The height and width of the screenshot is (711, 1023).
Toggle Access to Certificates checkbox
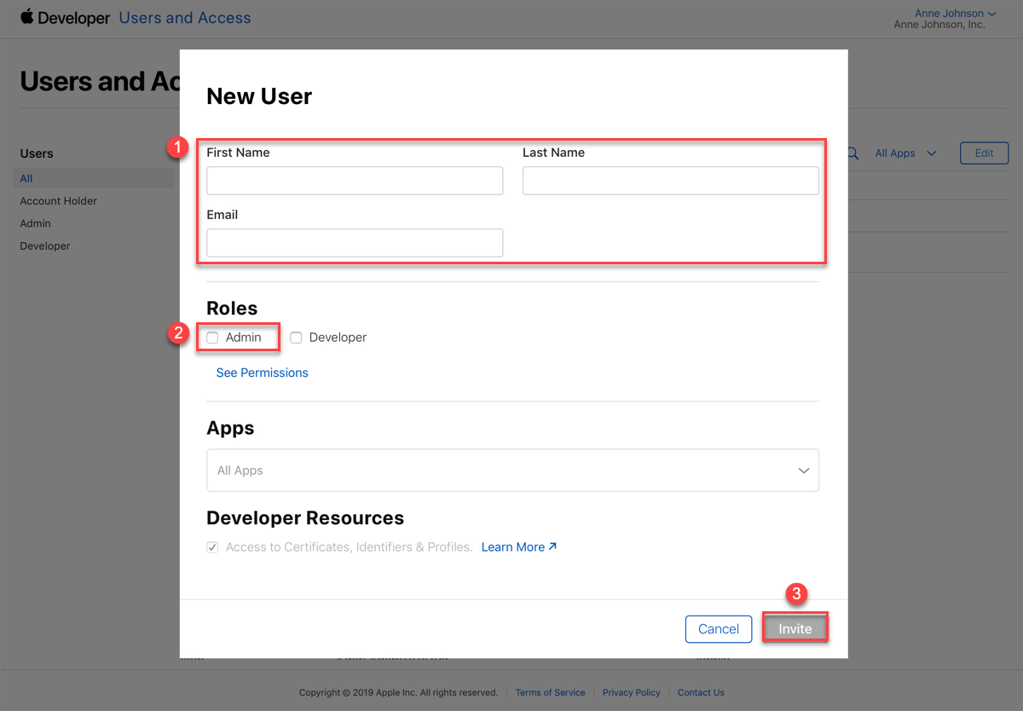[x=212, y=547]
